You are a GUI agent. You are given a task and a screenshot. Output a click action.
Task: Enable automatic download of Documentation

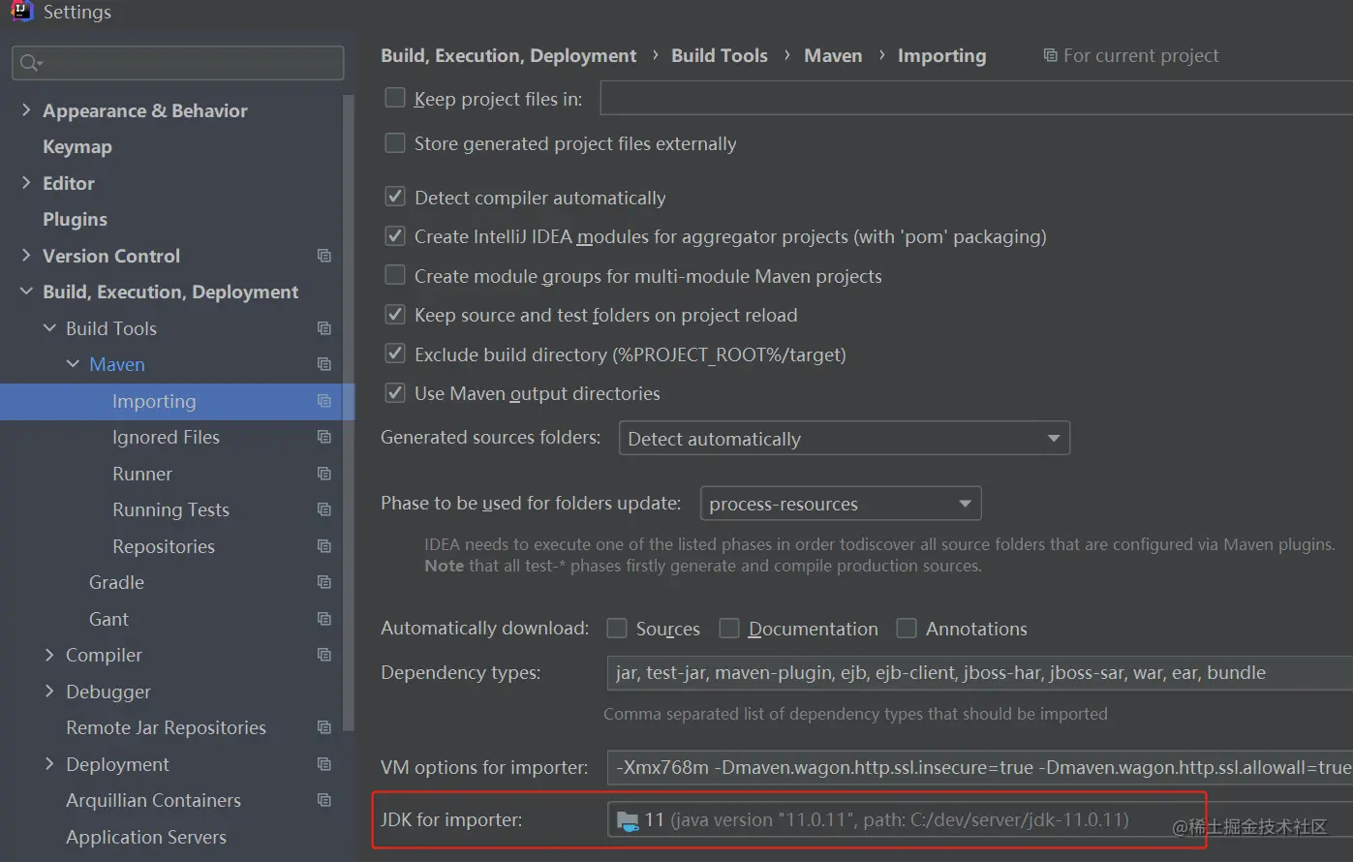pos(729,629)
